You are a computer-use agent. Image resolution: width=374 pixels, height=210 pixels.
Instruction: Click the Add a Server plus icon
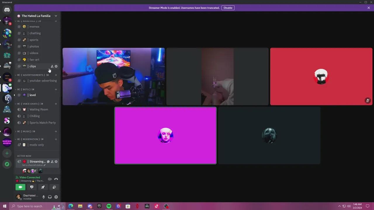[7, 153]
